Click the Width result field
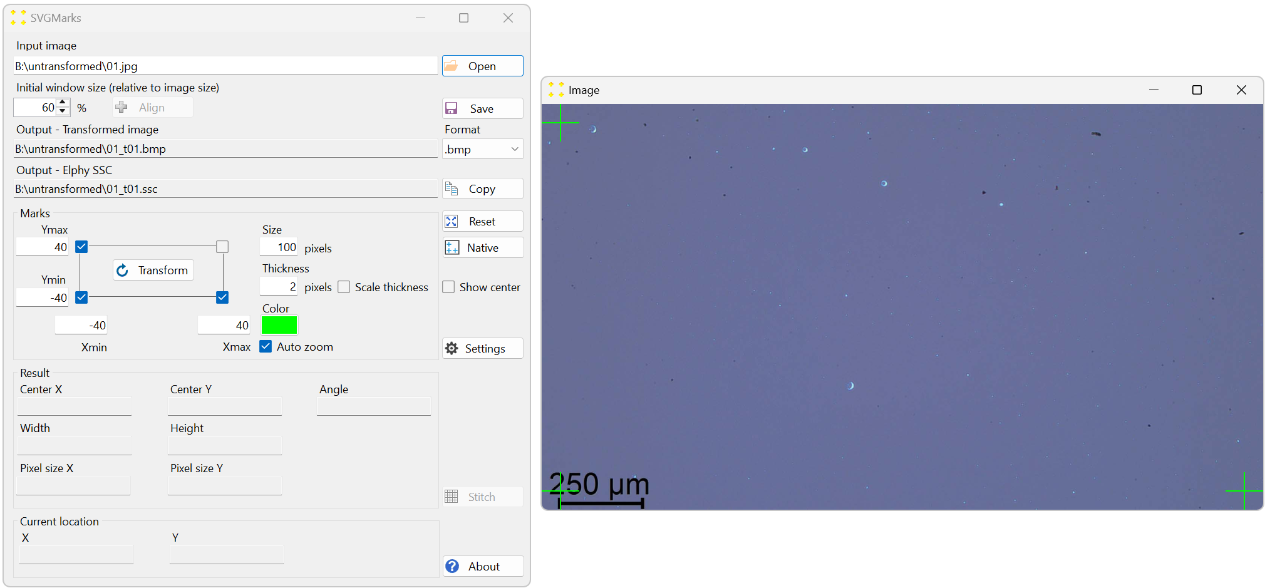Viewport: 1265px width, 588px height. 75,446
